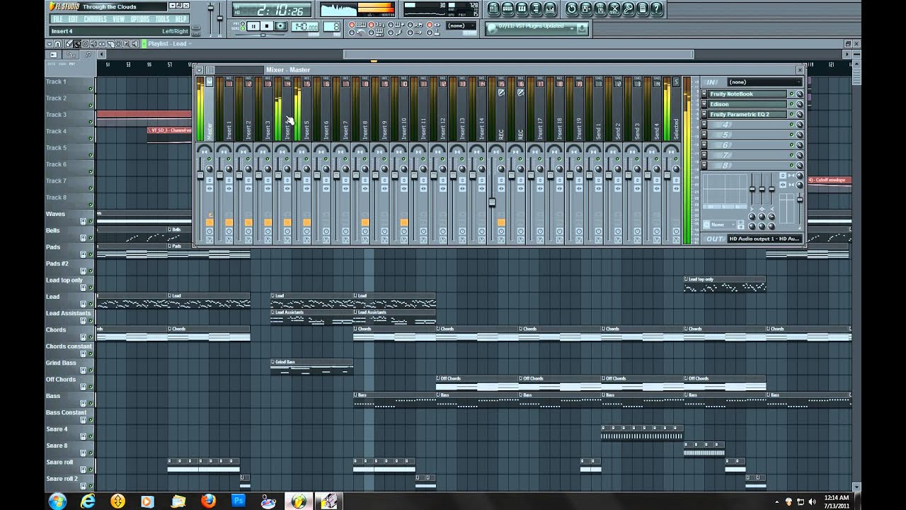
Task: Open the playlist window from the toolbar
Action: point(493,8)
